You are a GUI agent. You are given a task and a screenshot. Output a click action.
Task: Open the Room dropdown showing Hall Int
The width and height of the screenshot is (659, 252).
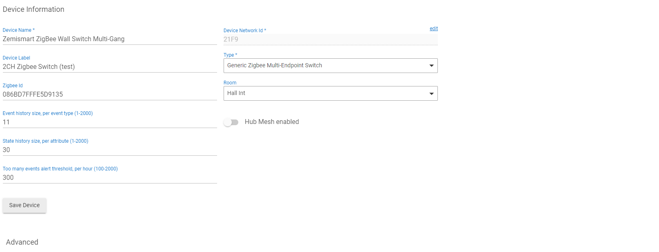pyautogui.click(x=326, y=93)
